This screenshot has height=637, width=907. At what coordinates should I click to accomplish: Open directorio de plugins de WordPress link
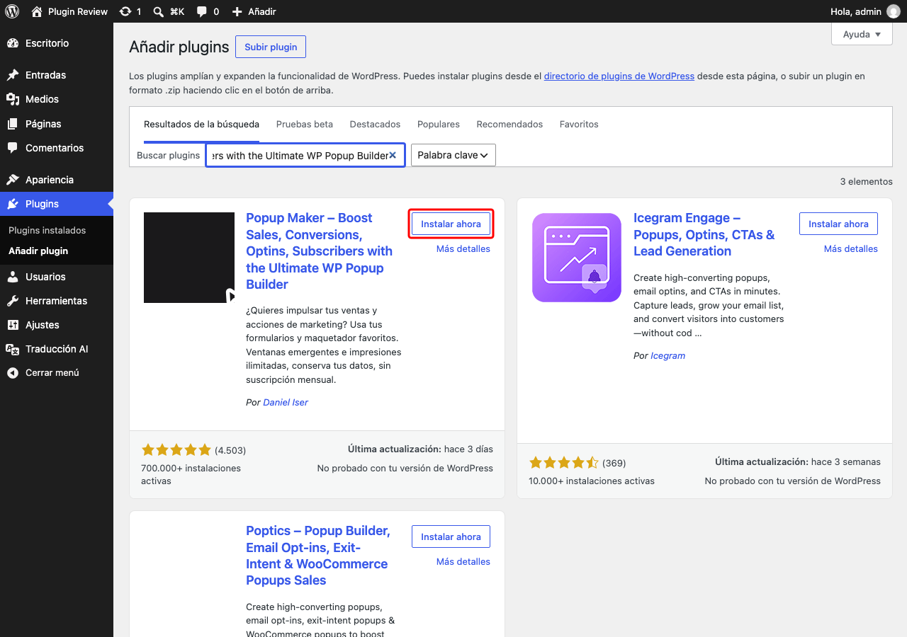[x=619, y=76]
